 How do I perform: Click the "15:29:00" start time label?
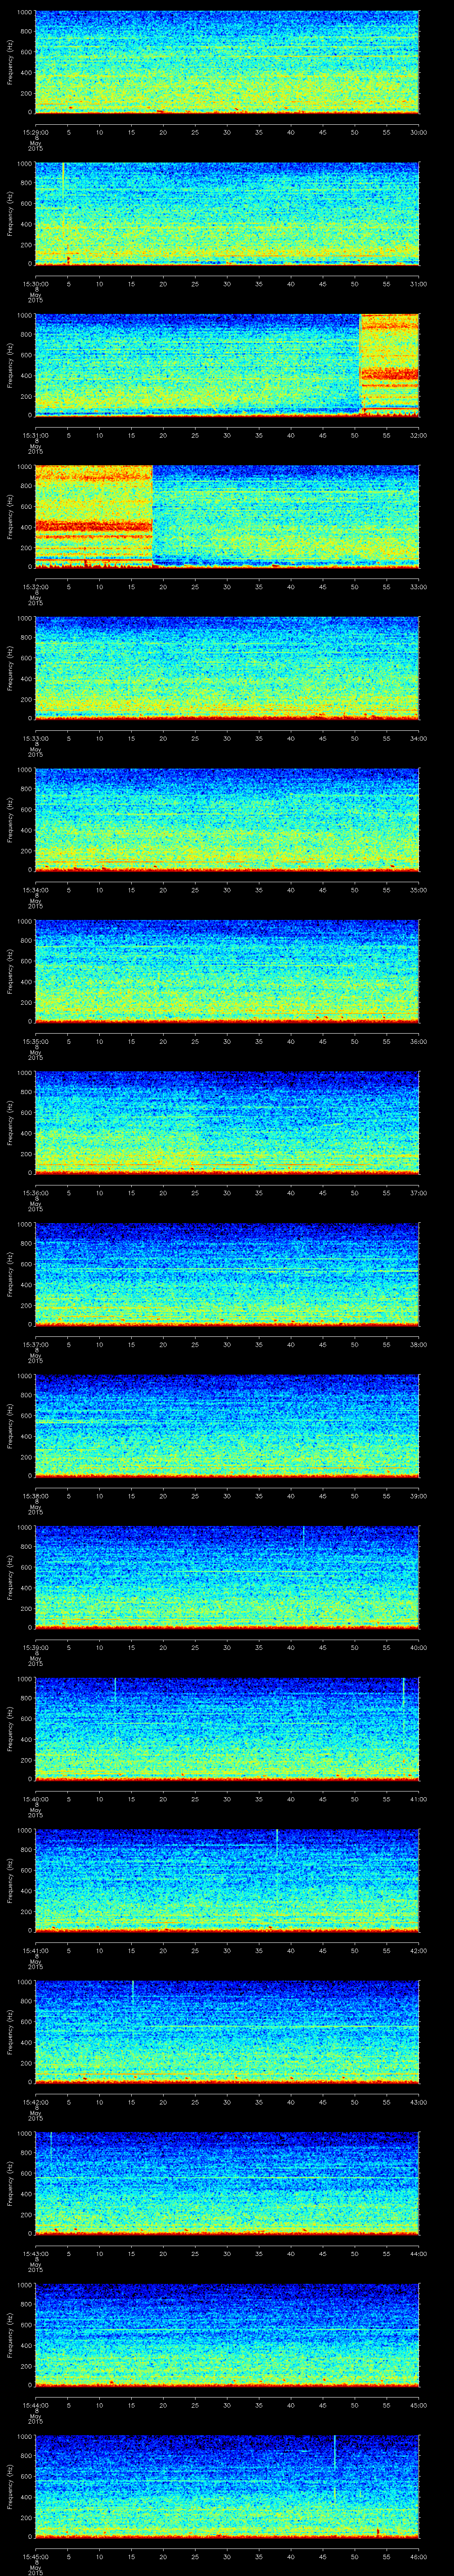(x=35, y=132)
